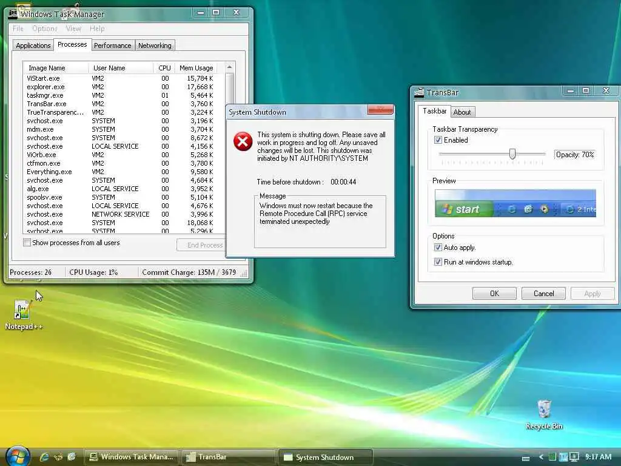Viewport: 621px width, 466px height.
Task: Select the spoolsv.exe process row
Action: [x=124, y=197]
